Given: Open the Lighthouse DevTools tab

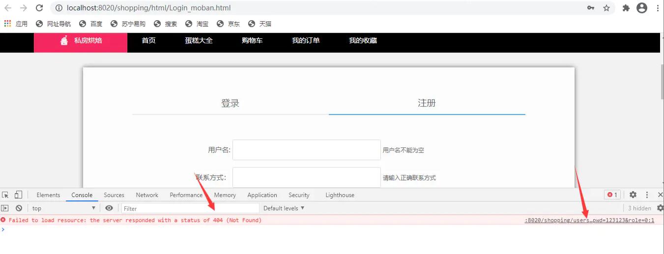Looking at the screenshot, I should 340,195.
